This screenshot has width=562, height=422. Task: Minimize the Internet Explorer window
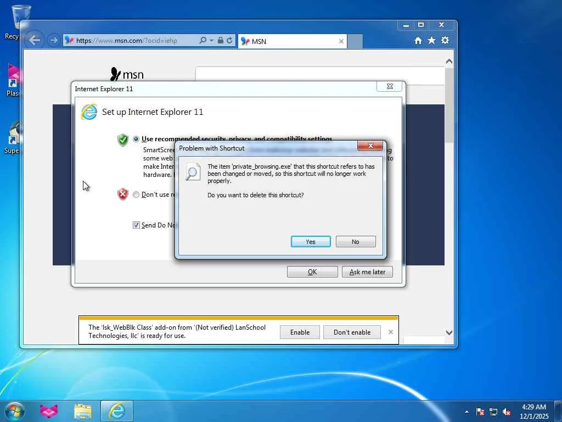(x=406, y=25)
